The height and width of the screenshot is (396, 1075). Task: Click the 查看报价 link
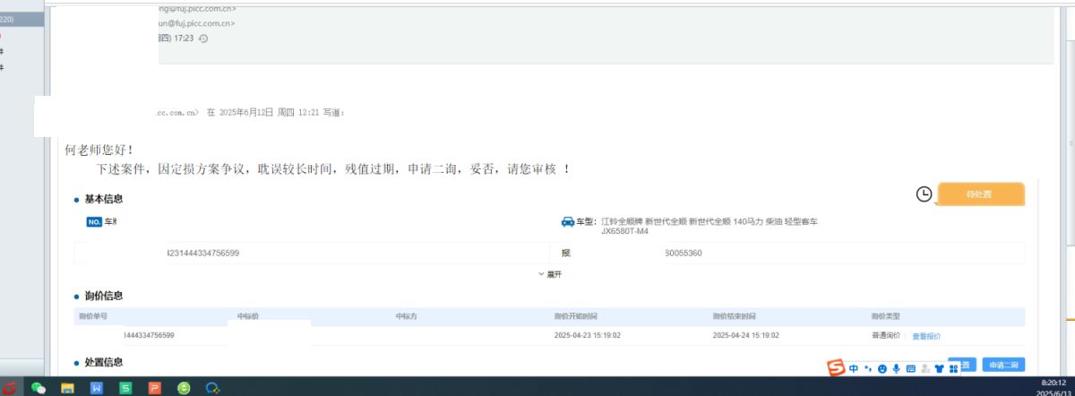pos(926,336)
